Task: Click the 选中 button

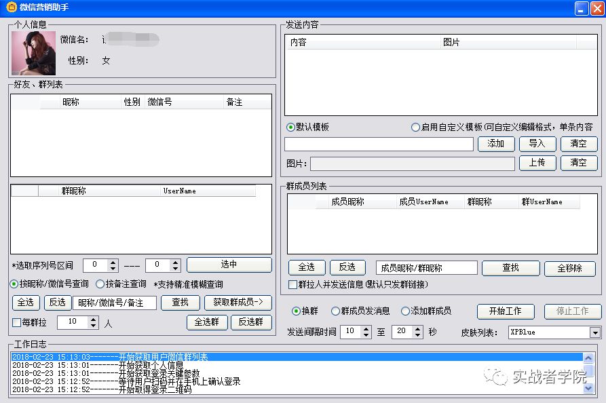Action: [229, 265]
